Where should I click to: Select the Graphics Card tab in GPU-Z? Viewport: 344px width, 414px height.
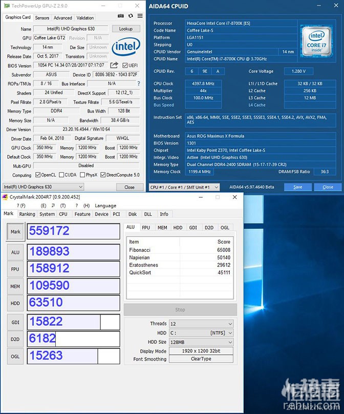click(18, 17)
